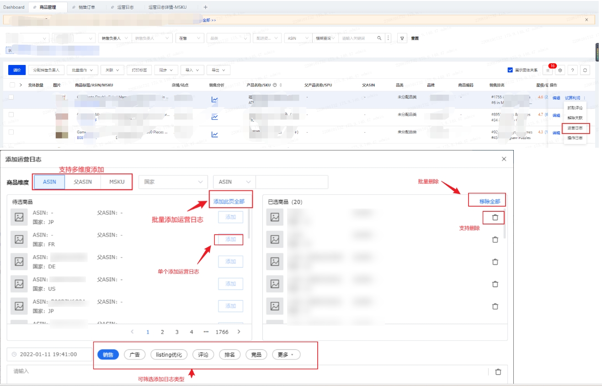Open sales analysis chart for first product row
Screen dimensions: 602x386
[x=214, y=99]
